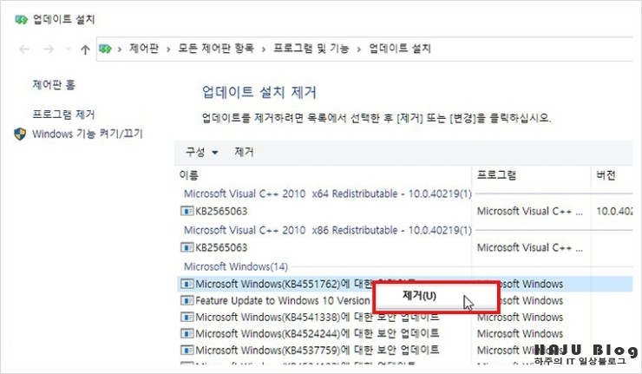Open the recent locations dropdown arrow
Image resolution: width=642 pixels, height=374 pixels.
pos(68,49)
